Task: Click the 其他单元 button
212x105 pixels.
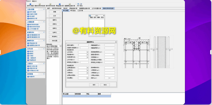Action: pyautogui.click(x=55, y=37)
